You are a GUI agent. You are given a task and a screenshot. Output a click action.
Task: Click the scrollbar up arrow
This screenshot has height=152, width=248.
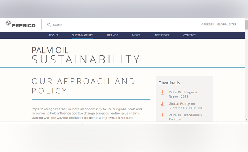(x=246, y=19)
